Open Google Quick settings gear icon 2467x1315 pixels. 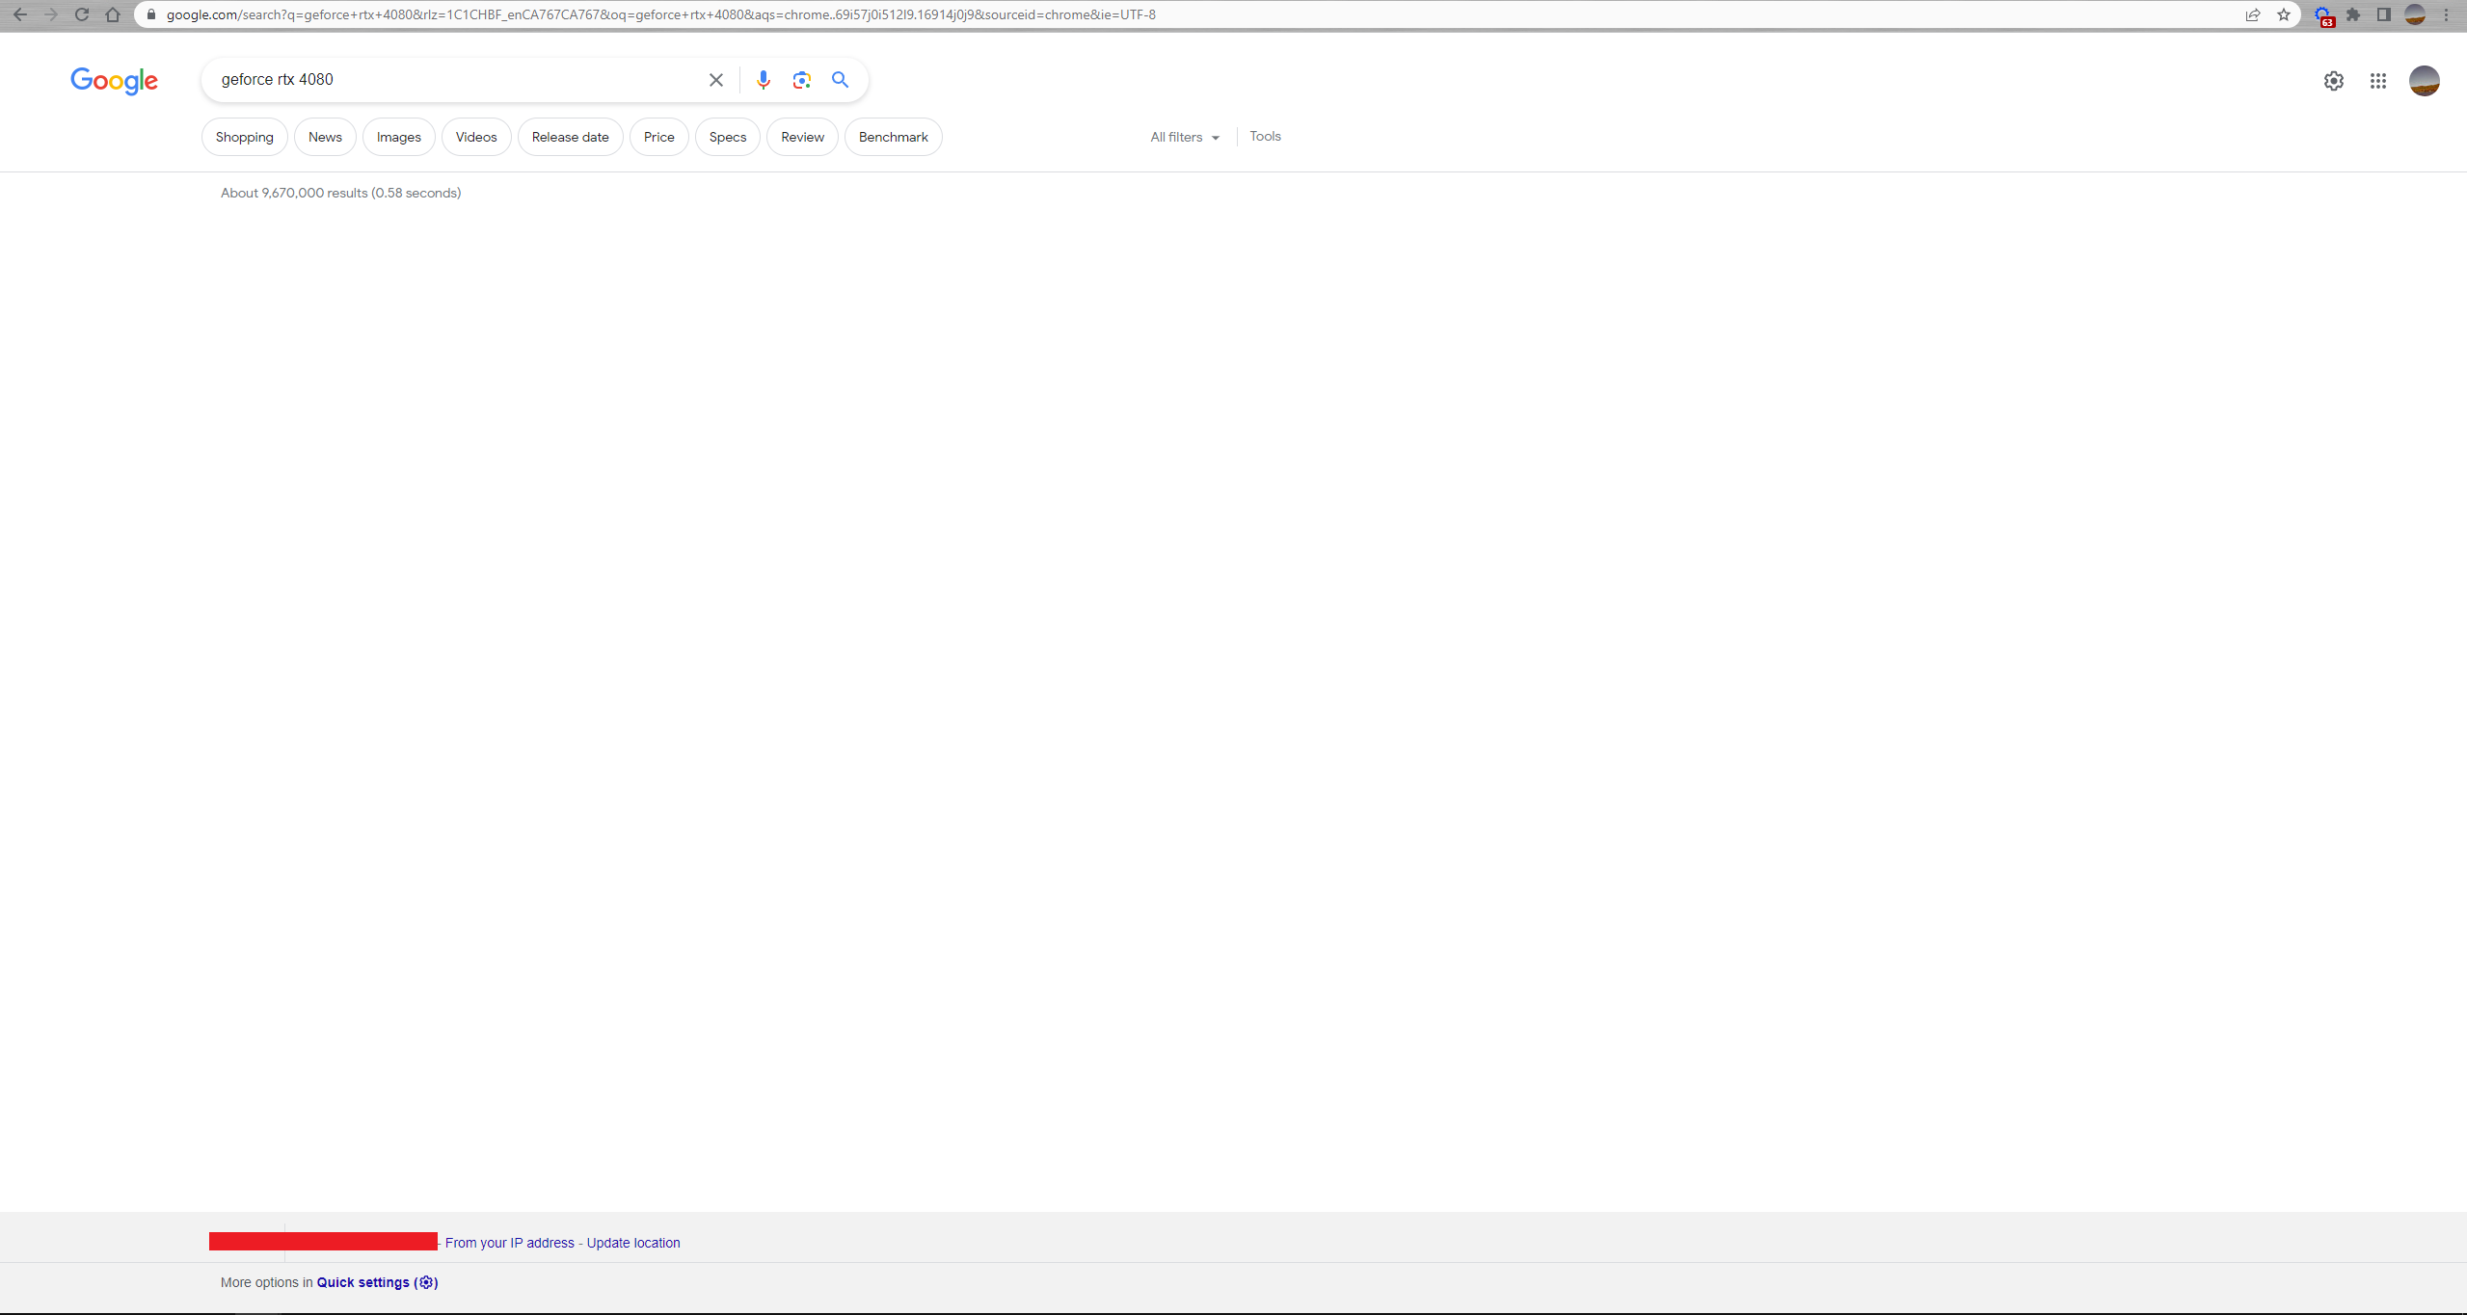2333,81
